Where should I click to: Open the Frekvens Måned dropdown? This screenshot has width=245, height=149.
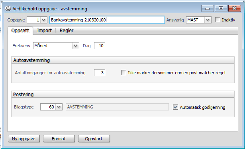[x=76, y=46]
